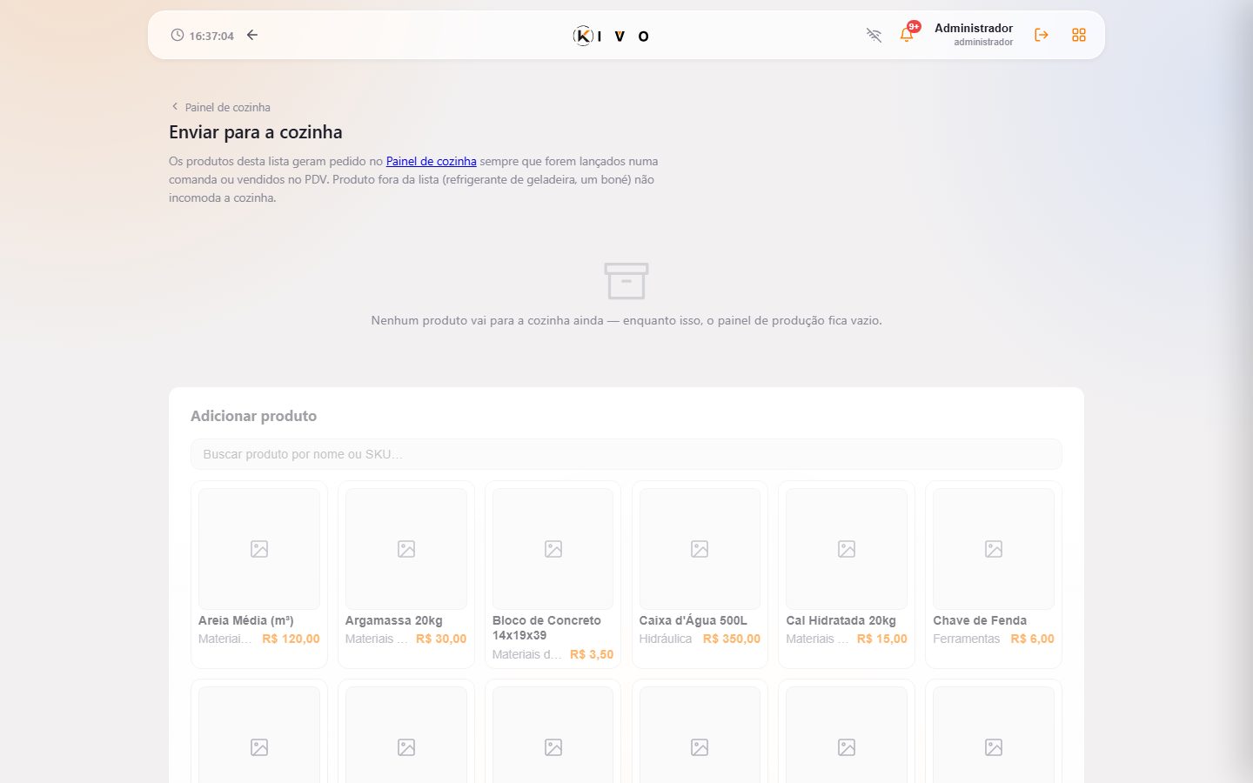The image size is (1253, 783).
Task: Click the Hidráulica category label
Action: 666,639
